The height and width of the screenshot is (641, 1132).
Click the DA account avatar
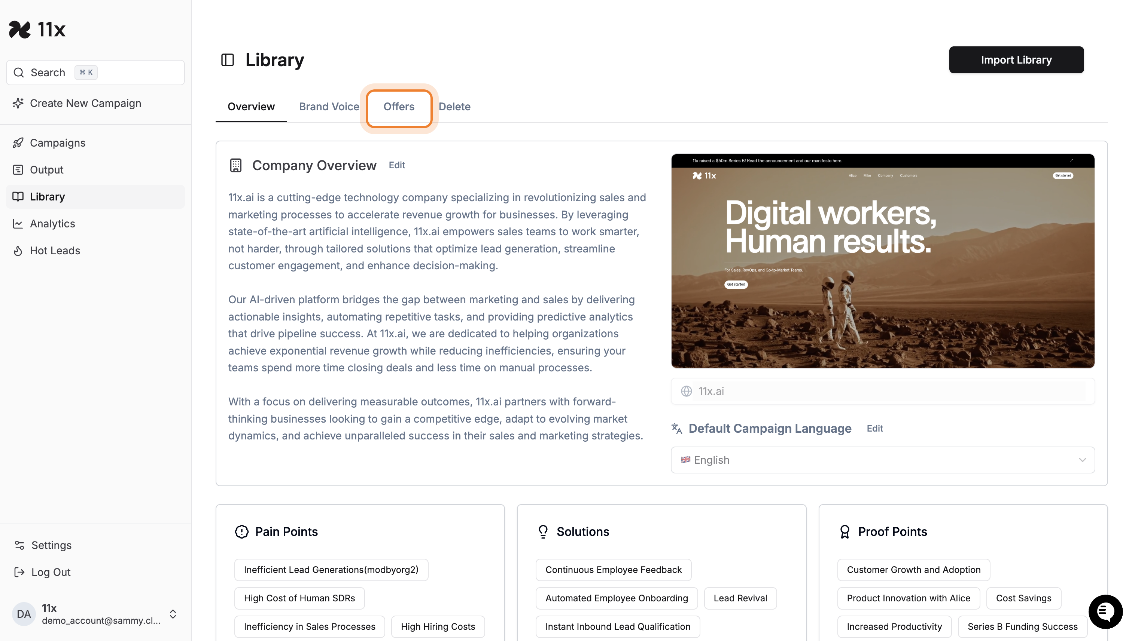click(x=24, y=614)
